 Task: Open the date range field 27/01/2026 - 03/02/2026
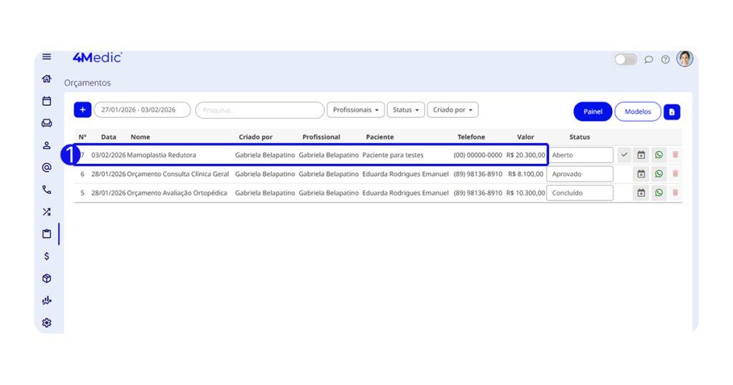142,110
